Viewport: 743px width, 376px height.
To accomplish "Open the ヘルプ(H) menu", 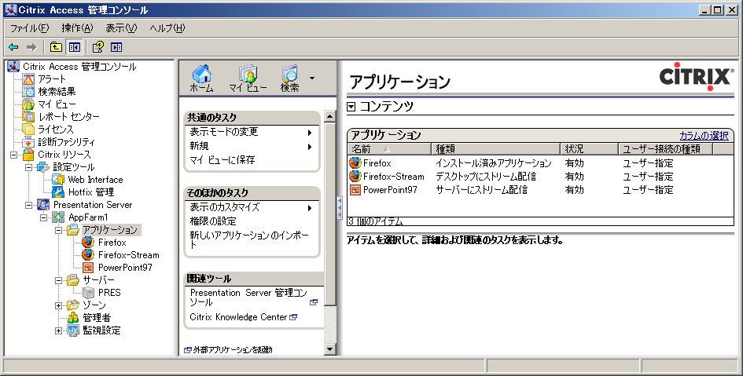I will [x=167, y=28].
